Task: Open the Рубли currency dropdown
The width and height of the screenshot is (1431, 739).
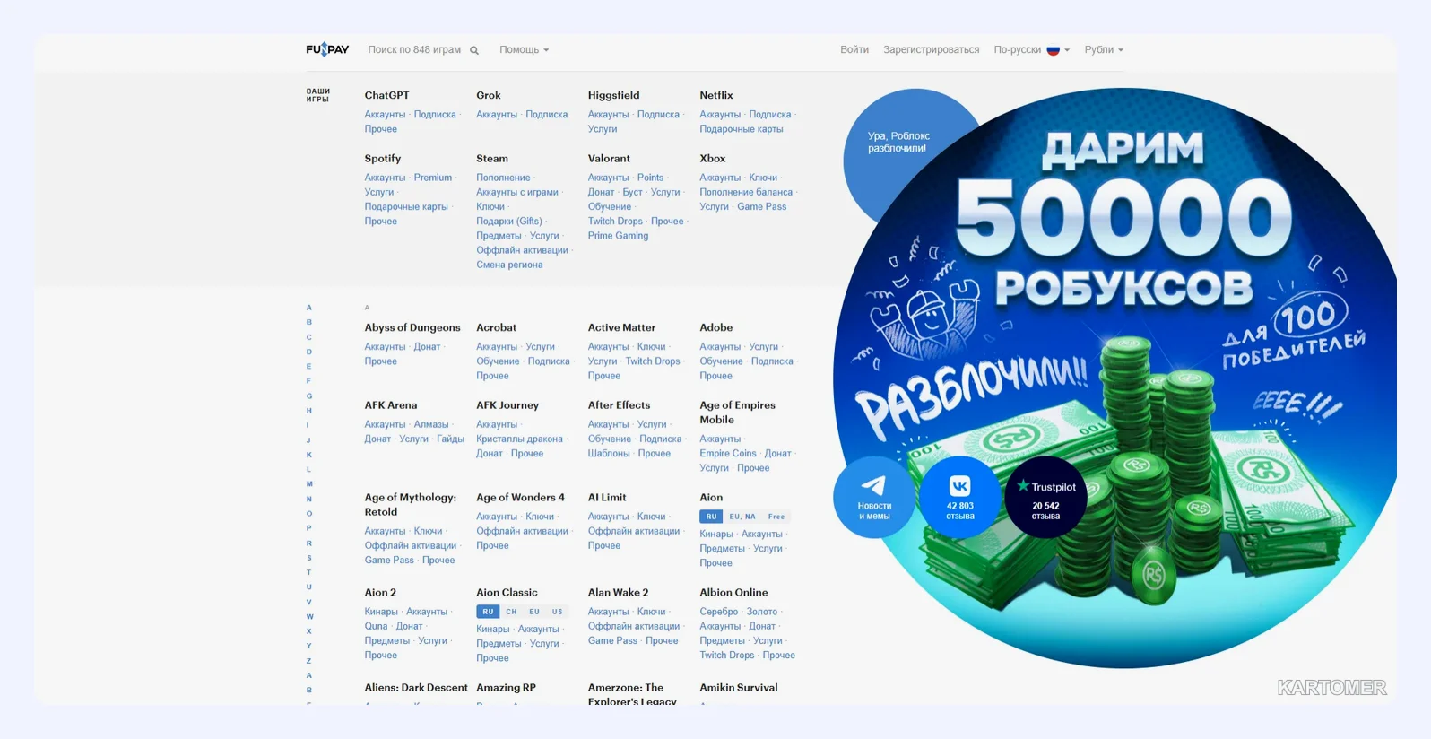Action: coord(1104,50)
